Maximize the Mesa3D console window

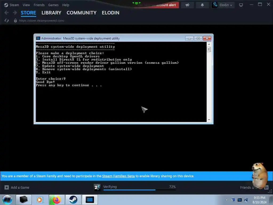(198, 38)
